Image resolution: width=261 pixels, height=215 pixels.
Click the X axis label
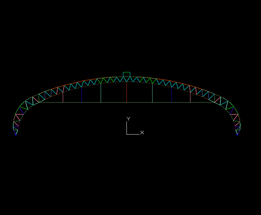(142, 132)
